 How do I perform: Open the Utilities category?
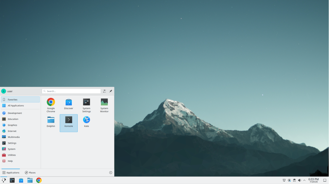click(x=20, y=155)
